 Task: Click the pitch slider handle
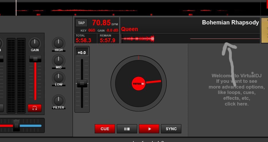point(82,83)
